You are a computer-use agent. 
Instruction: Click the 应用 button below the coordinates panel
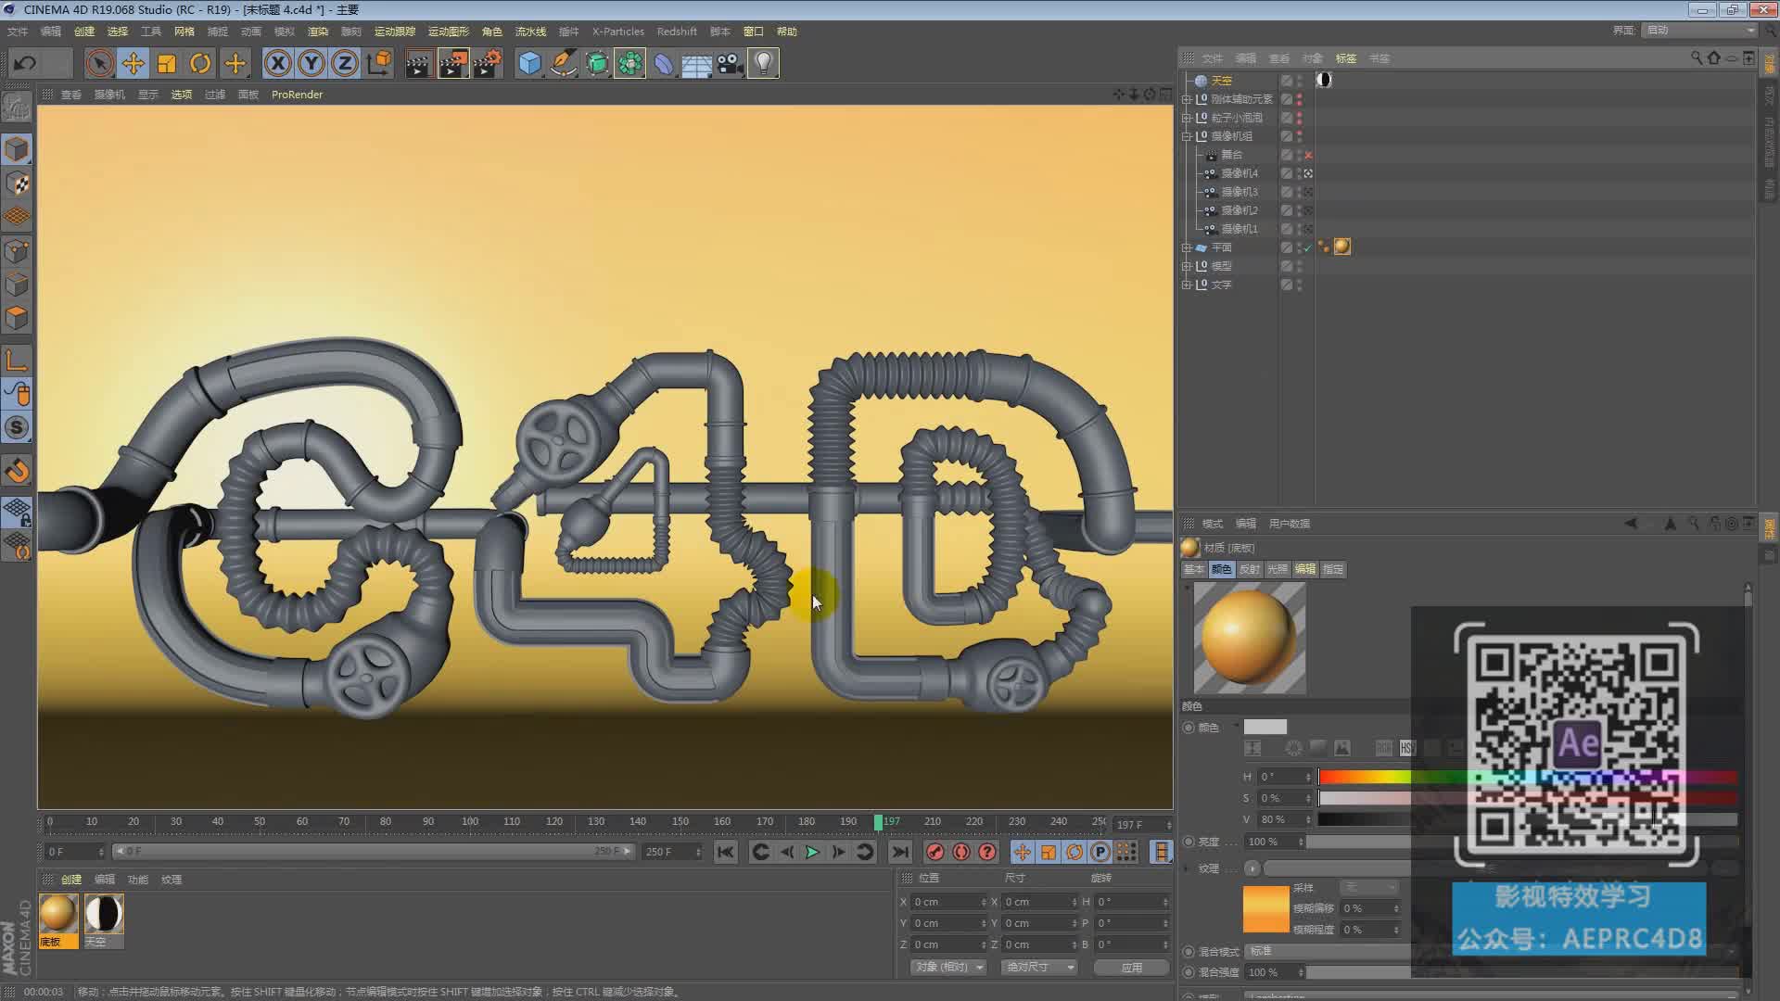[1131, 967]
